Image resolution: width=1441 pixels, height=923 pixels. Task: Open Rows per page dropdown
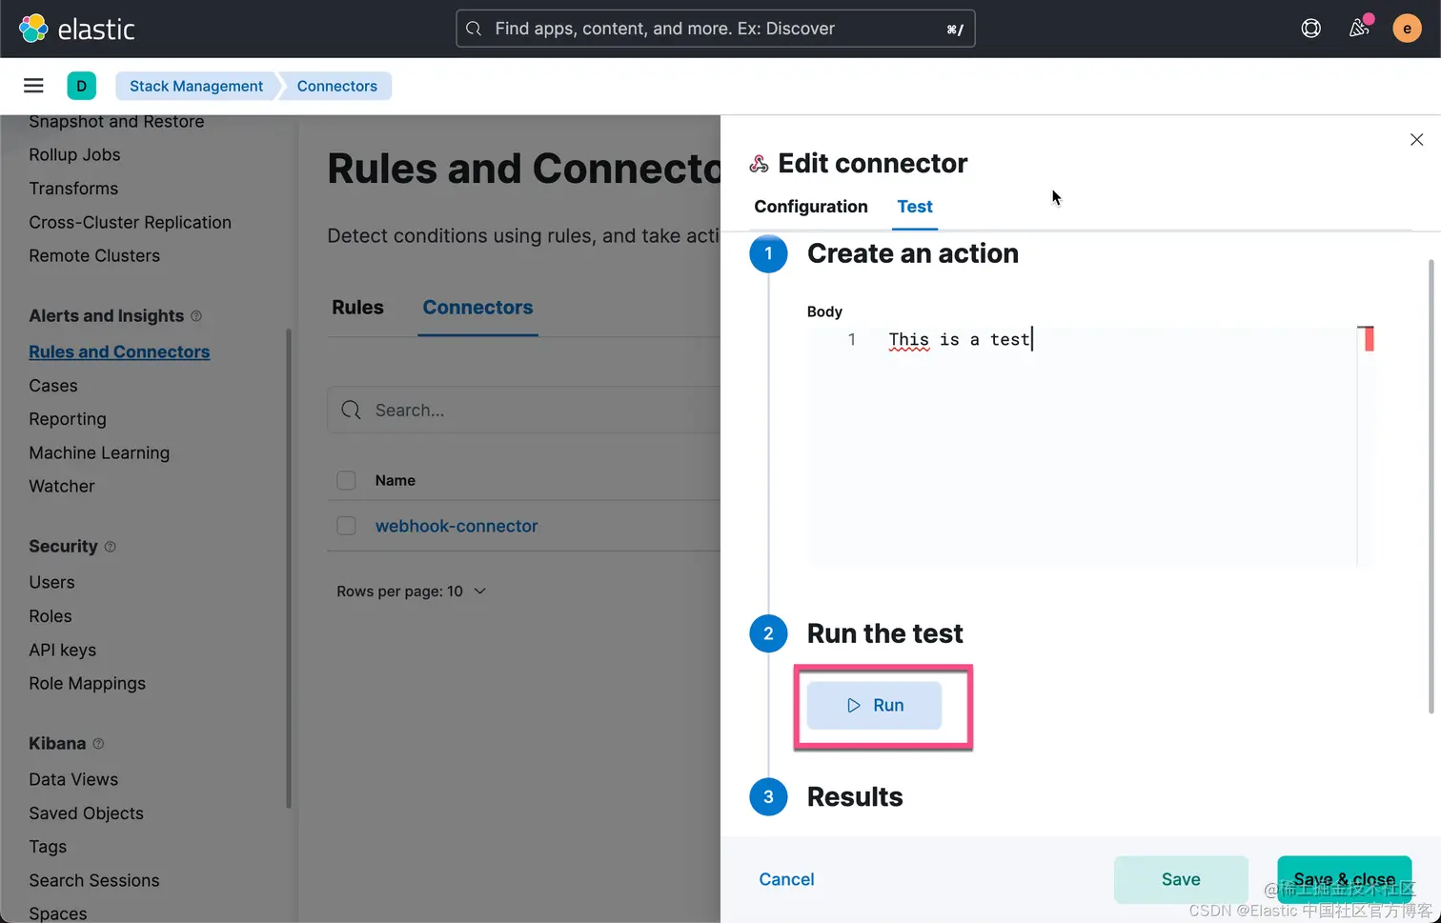(x=412, y=592)
